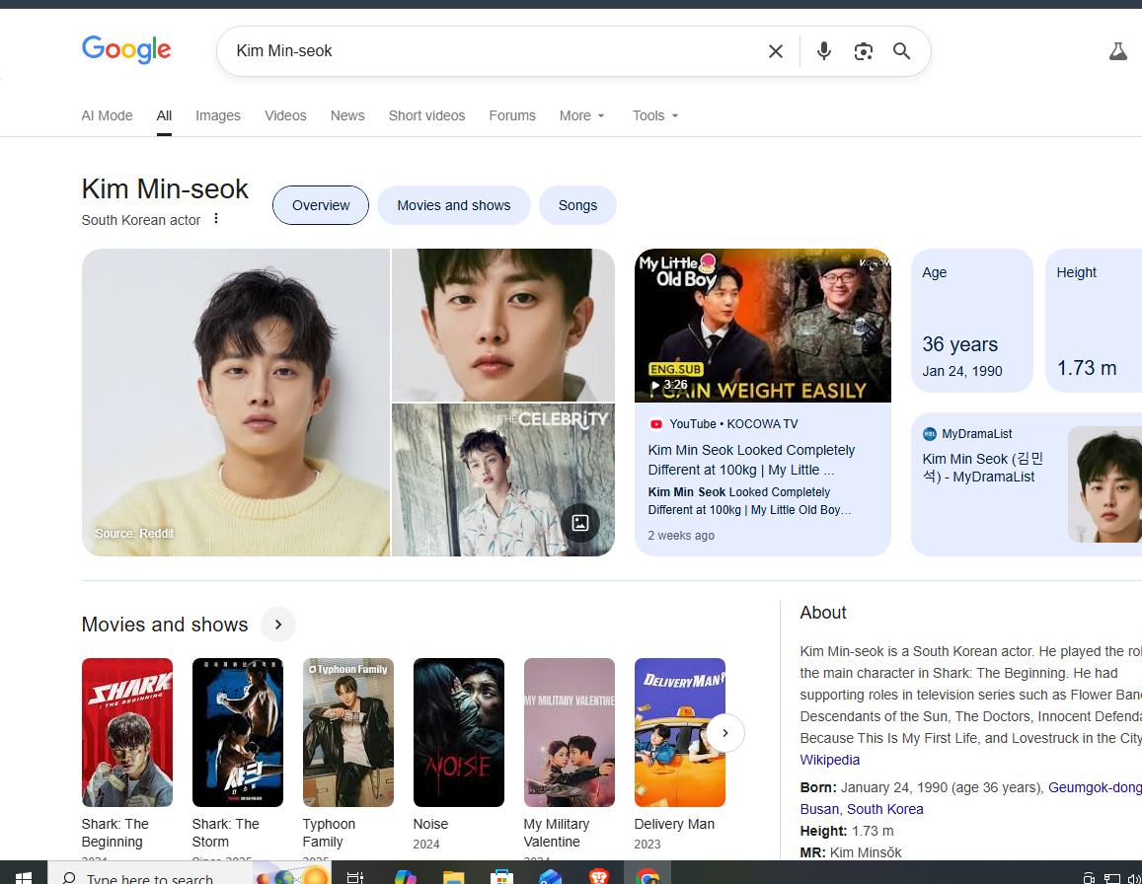
Task: Open Microsoft Store from taskbar
Action: pyautogui.click(x=501, y=877)
